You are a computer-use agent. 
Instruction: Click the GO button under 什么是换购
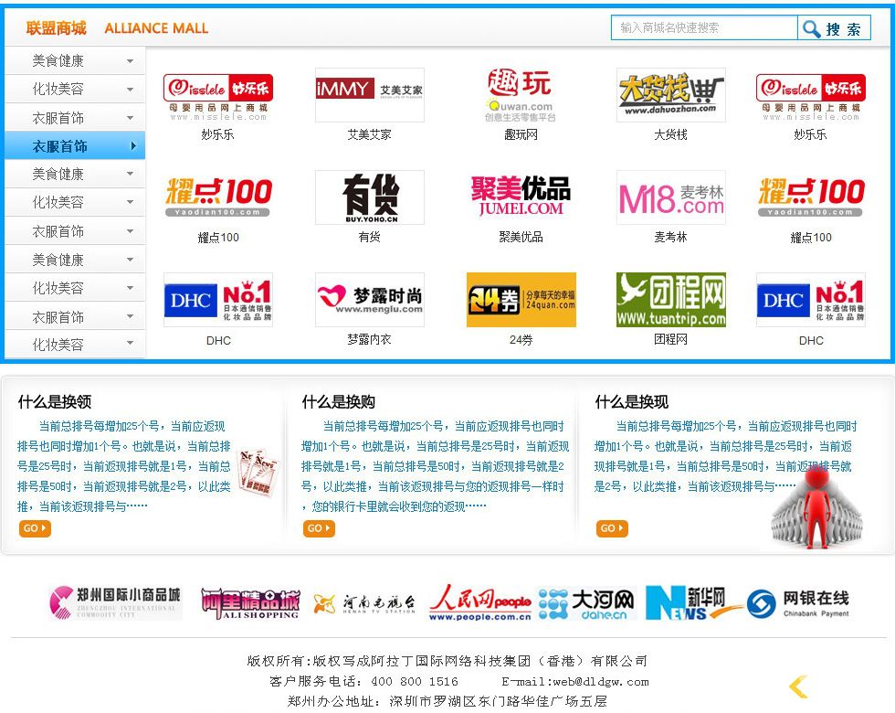319,528
